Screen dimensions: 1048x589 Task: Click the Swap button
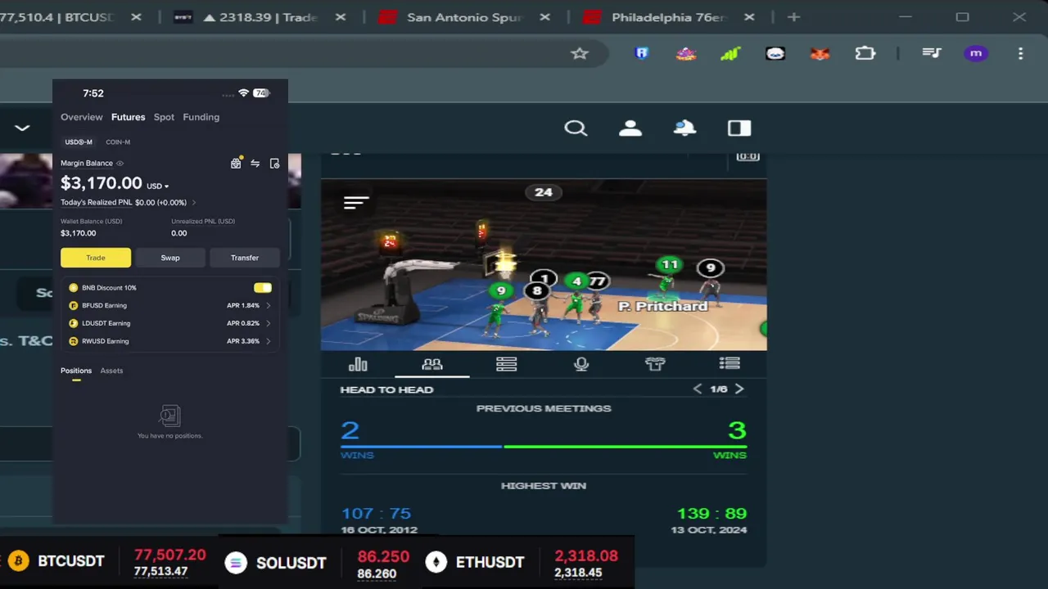pyautogui.click(x=170, y=258)
